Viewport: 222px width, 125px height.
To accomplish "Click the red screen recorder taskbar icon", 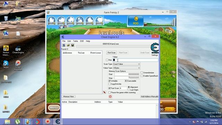I will pos(48,122).
